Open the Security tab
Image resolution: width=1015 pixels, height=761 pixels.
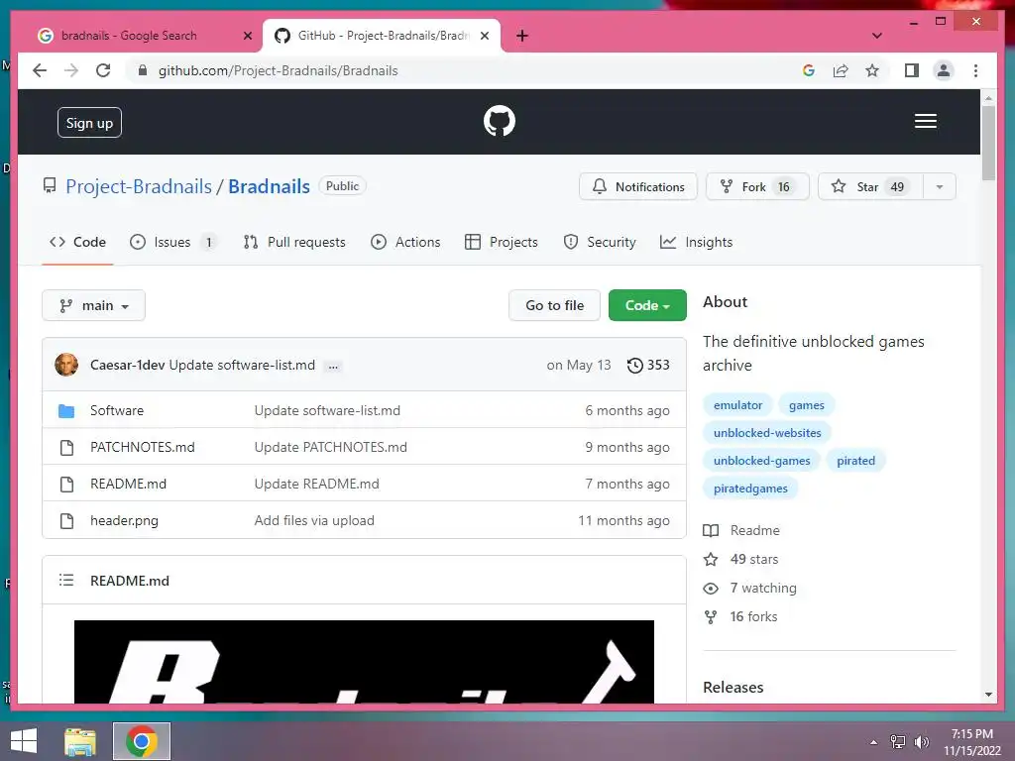coord(600,242)
